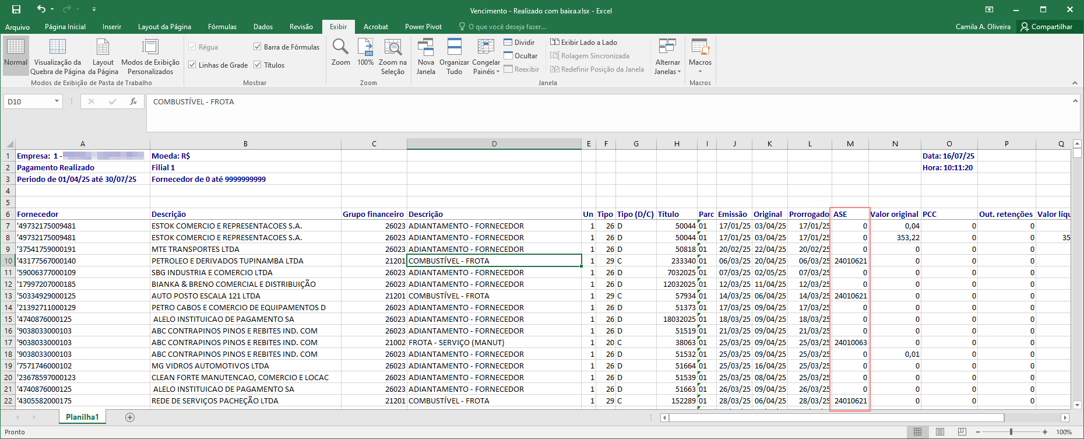Open Visualização da Quebra de Página
Image resolution: width=1084 pixels, height=439 pixels.
58,56
